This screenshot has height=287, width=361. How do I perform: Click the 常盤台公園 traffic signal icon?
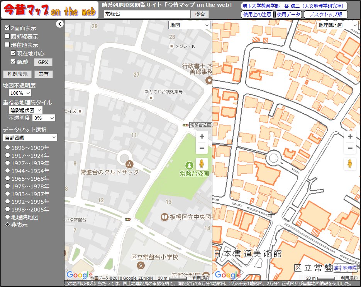click(x=186, y=125)
